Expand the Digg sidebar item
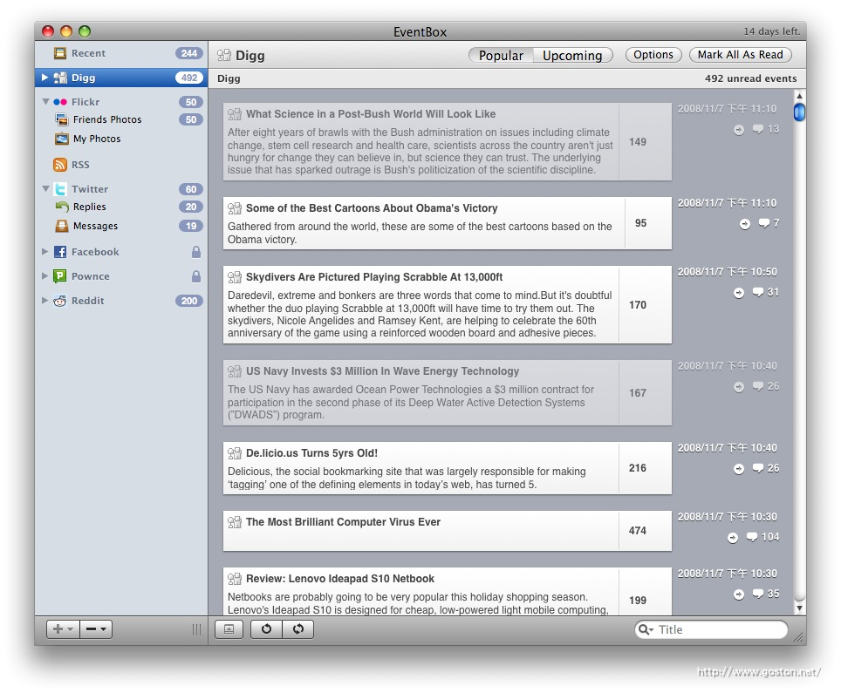The image size is (841, 693). (x=44, y=78)
